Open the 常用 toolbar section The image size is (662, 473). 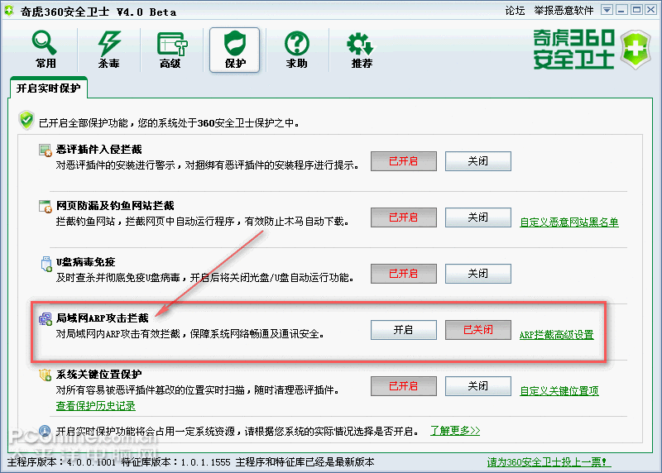[45, 50]
